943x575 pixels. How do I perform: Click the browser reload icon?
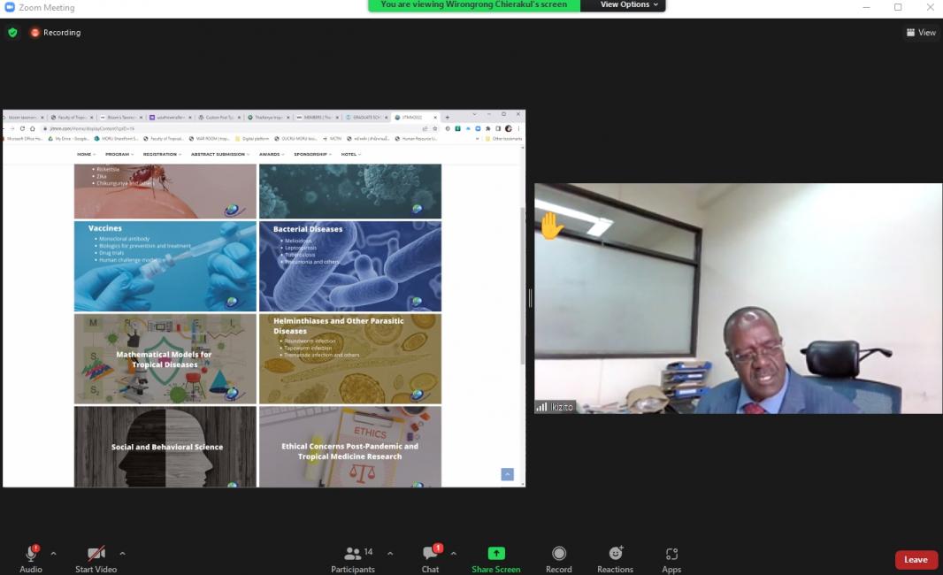22,129
